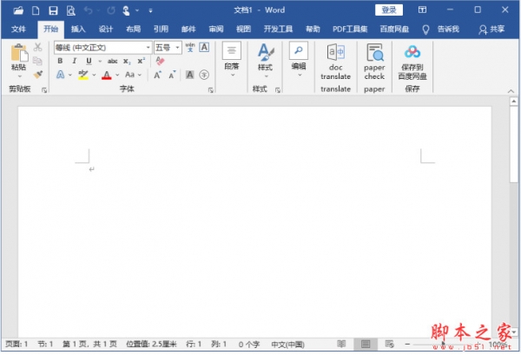Apply character border icon
The image size is (521, 355).
tap(204, 47)
